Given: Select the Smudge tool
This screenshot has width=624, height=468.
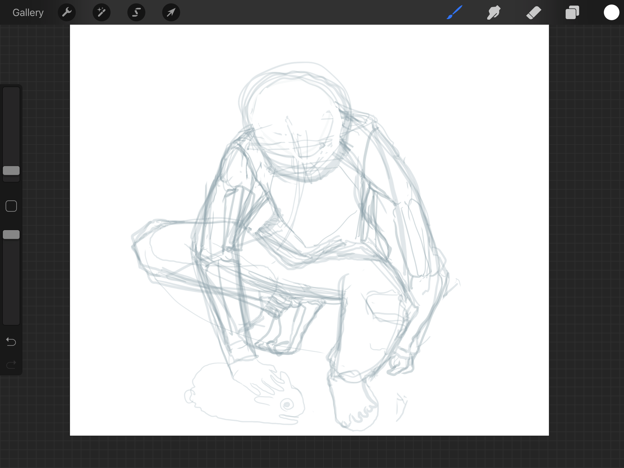Looking at the screenshot, I should coord(494,12).
